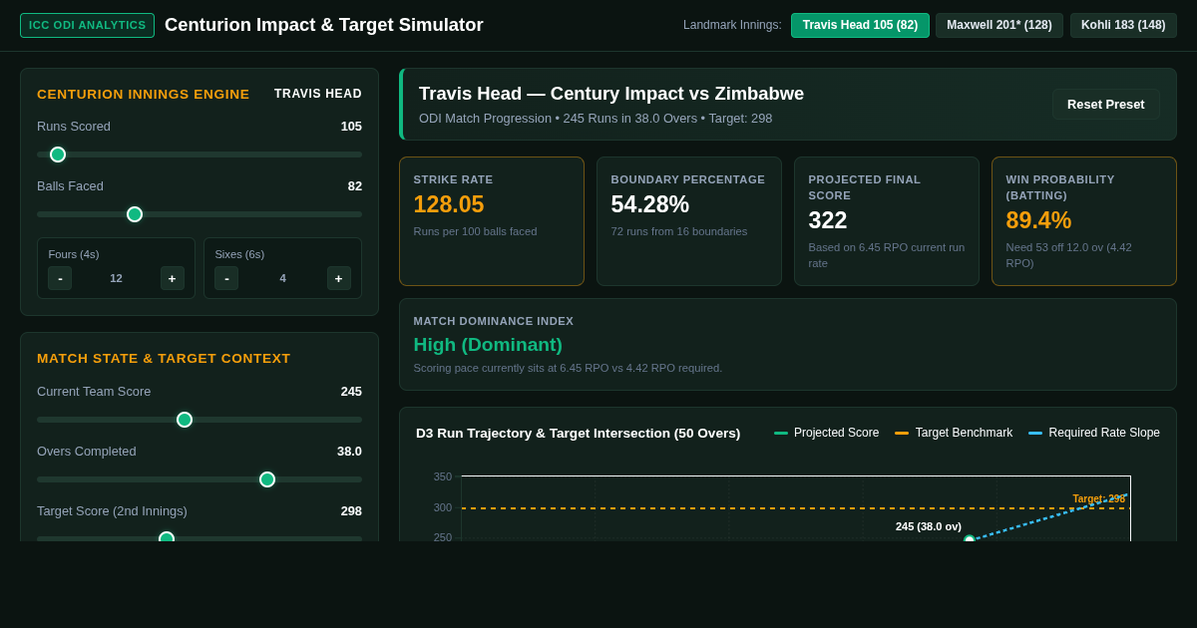The height and width of the screenshot is (628, 1197).
Task: Click the Centurion Impact & Target Simulator title
Action: 324,25
